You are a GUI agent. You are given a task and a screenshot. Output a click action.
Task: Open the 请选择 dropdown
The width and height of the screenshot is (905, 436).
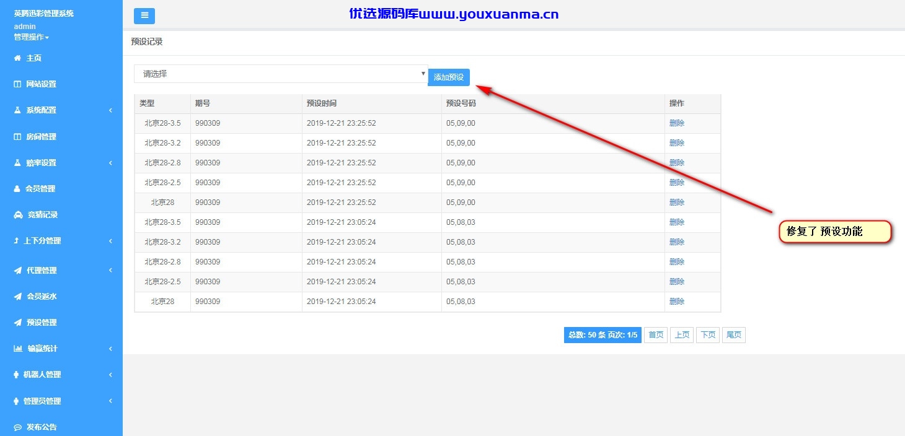tap(281, 74)
